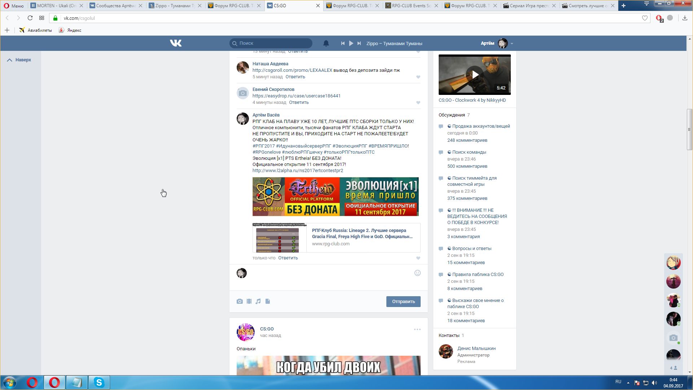Attach a photo to the comment

coord(240,301)
